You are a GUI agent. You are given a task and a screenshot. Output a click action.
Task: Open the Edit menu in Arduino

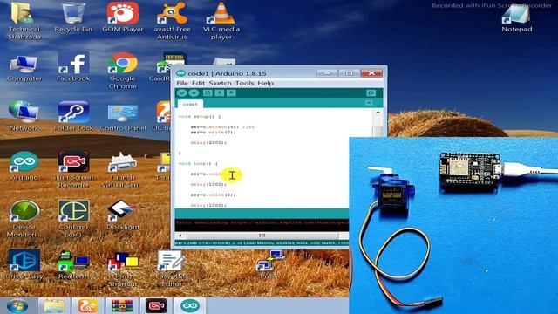pyautogui.click(x=198, y=84)
